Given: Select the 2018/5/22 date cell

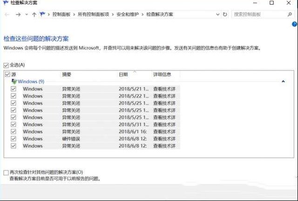Looking at the screenshot, I should pos(134,96).
